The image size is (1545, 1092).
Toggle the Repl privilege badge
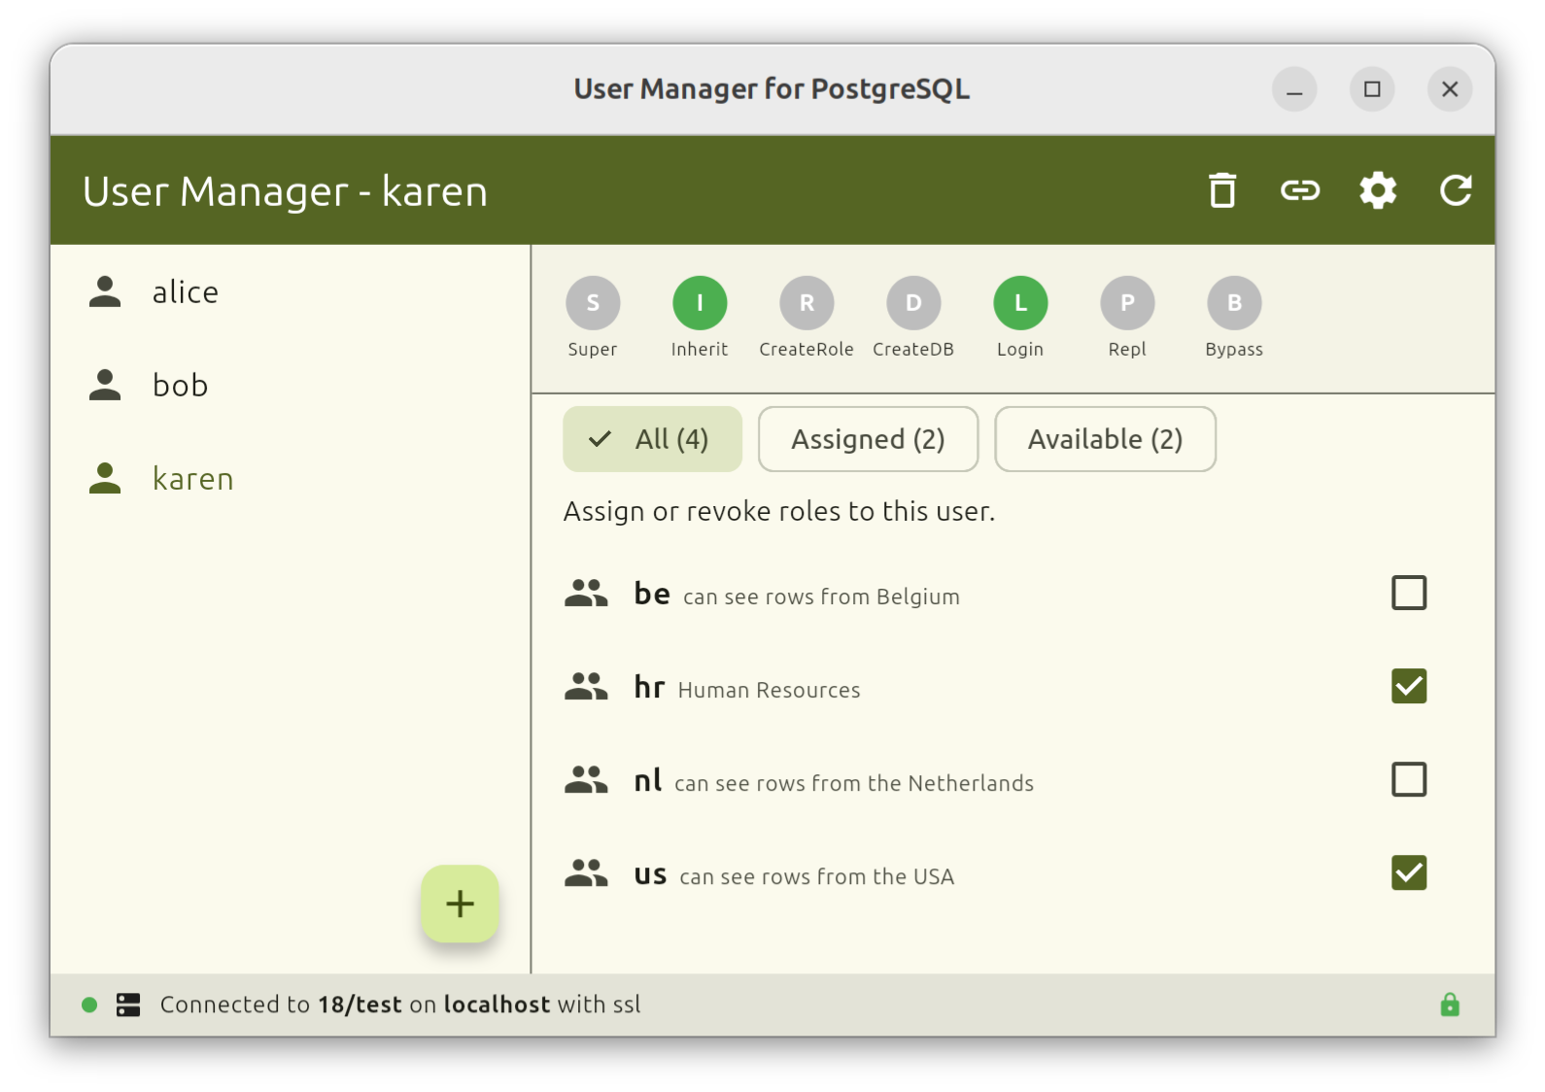(x=1127, y=303)
